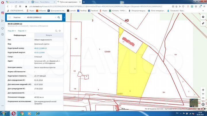Collapse the left information panel

pyautogui.click(x=65, y=17)
